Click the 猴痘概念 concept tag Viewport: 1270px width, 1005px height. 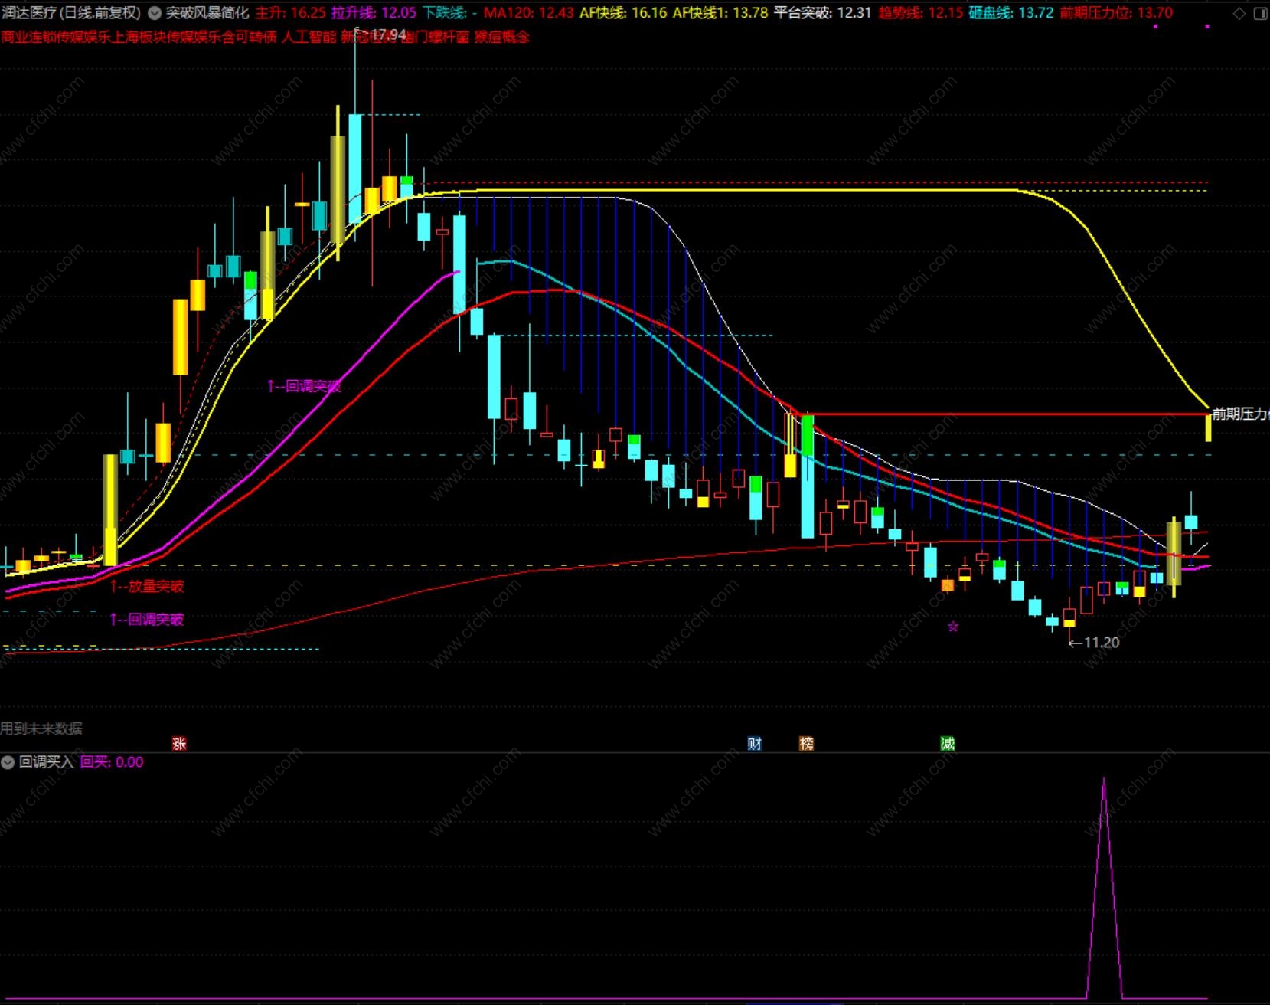pyautogui.click(x=502, y=37)
